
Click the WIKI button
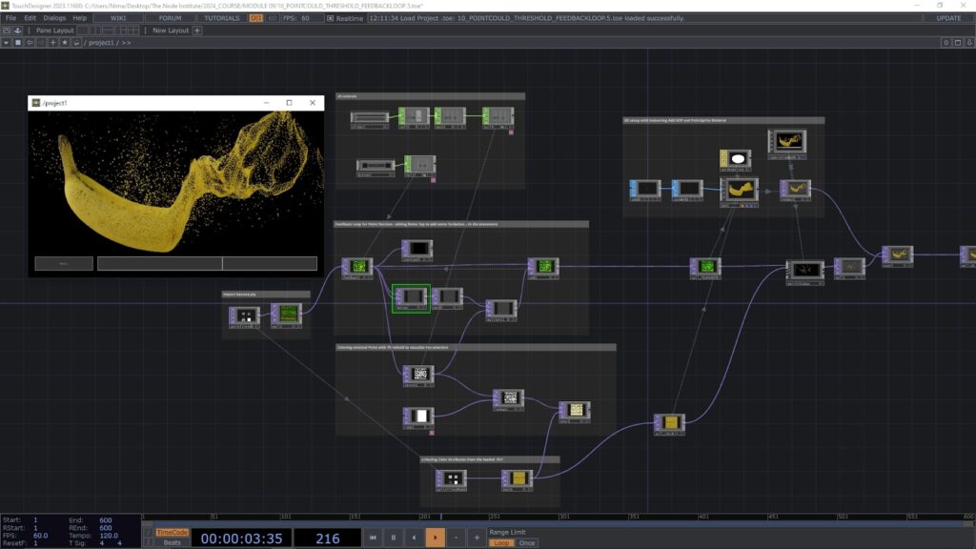coord(119,18)
